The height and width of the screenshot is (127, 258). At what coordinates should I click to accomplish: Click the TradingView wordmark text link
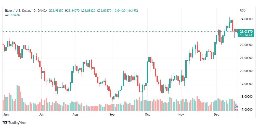(x=17, y=123)
